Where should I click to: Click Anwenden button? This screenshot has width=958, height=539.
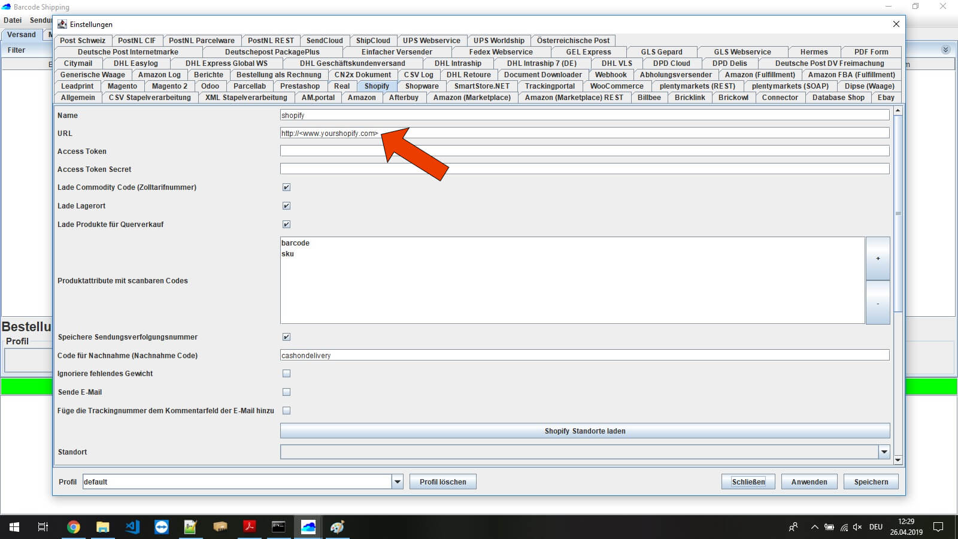[x=809, y=482]
